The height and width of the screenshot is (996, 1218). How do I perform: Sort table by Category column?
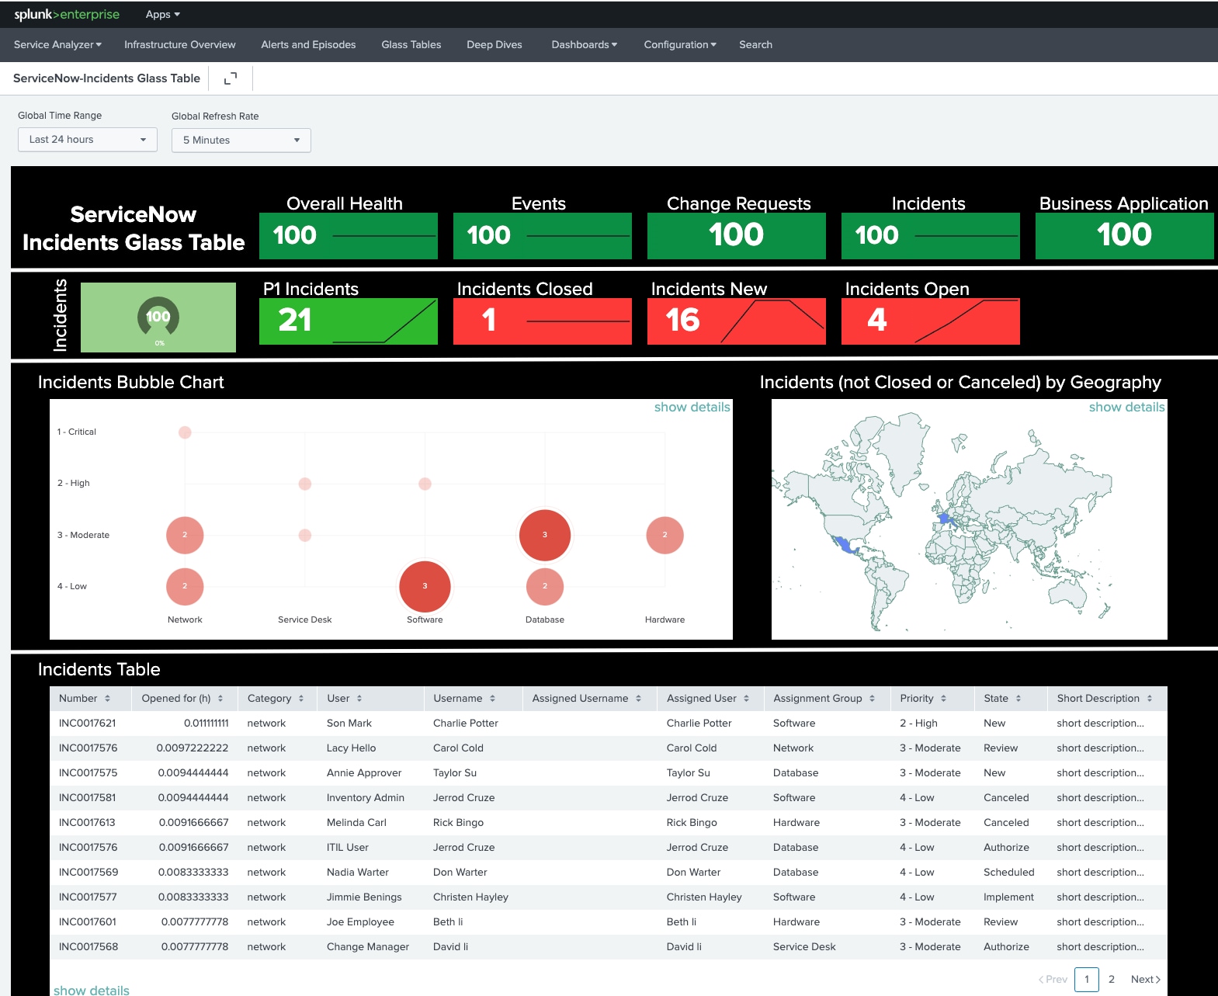pos(276,698)
